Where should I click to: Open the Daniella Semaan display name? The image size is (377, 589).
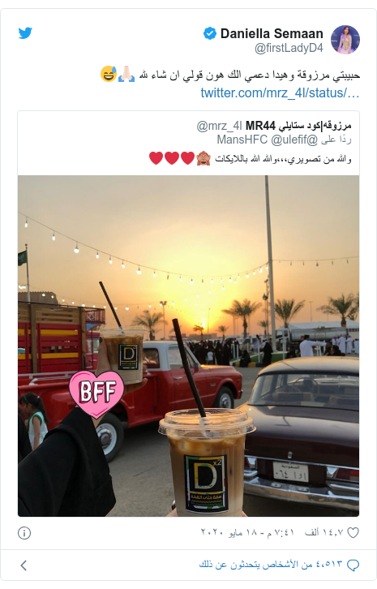(272, 33)
